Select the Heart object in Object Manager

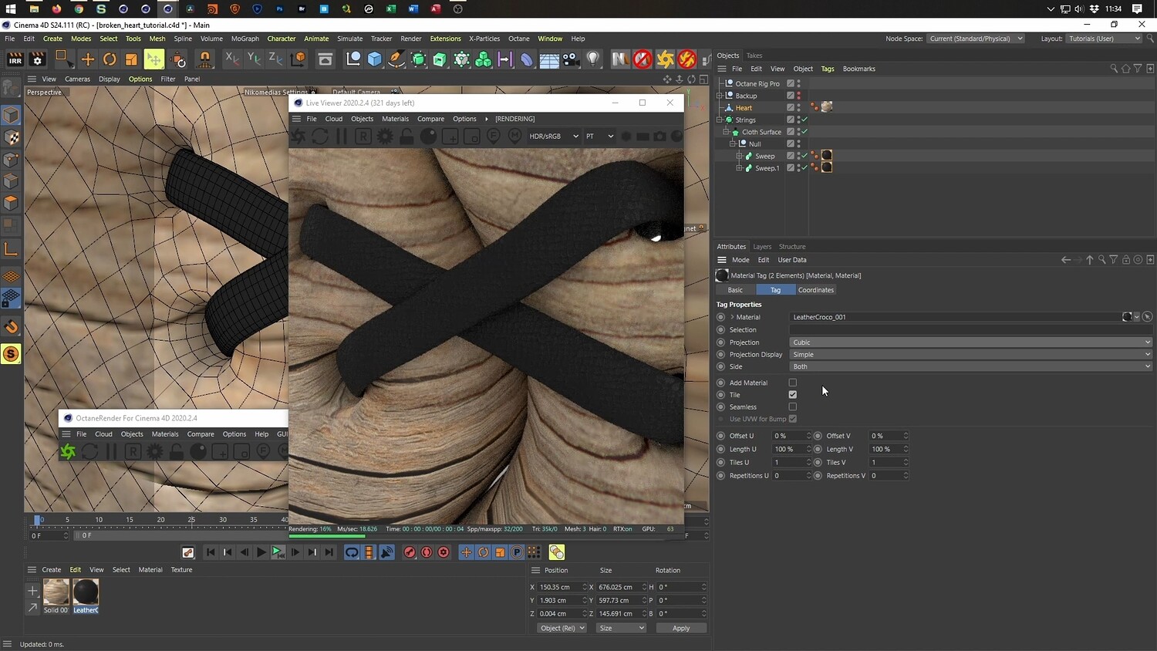pyautogui.click(x=744, y=108)
